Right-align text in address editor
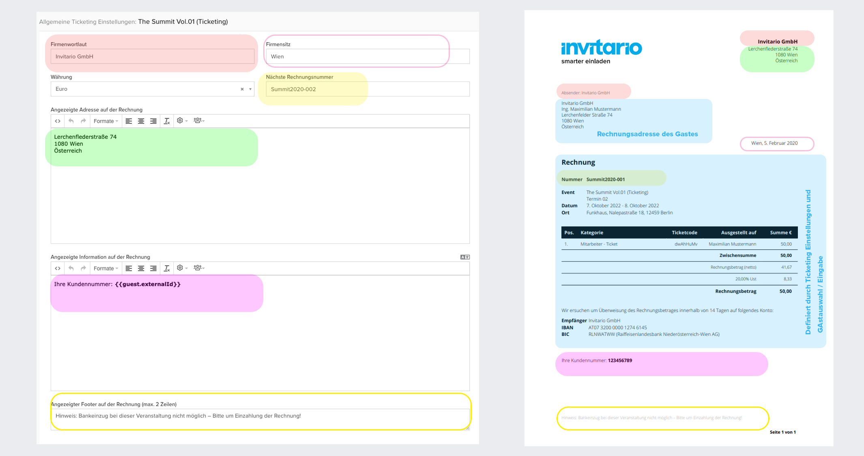The image size is (864, 456). 153,121
